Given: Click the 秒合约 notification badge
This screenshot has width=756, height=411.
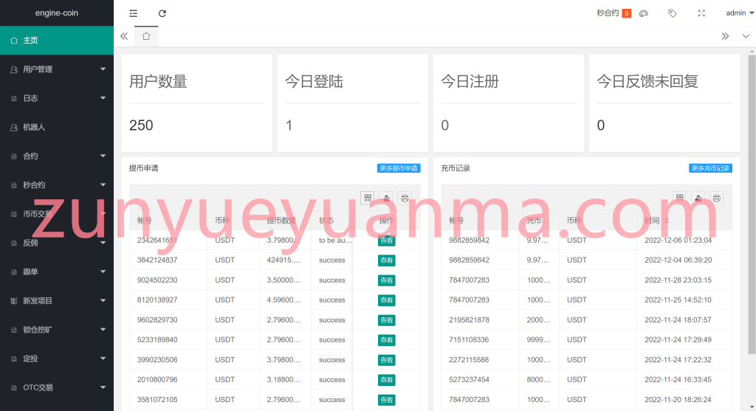Looking at the screenshot, I should point(626,13).
